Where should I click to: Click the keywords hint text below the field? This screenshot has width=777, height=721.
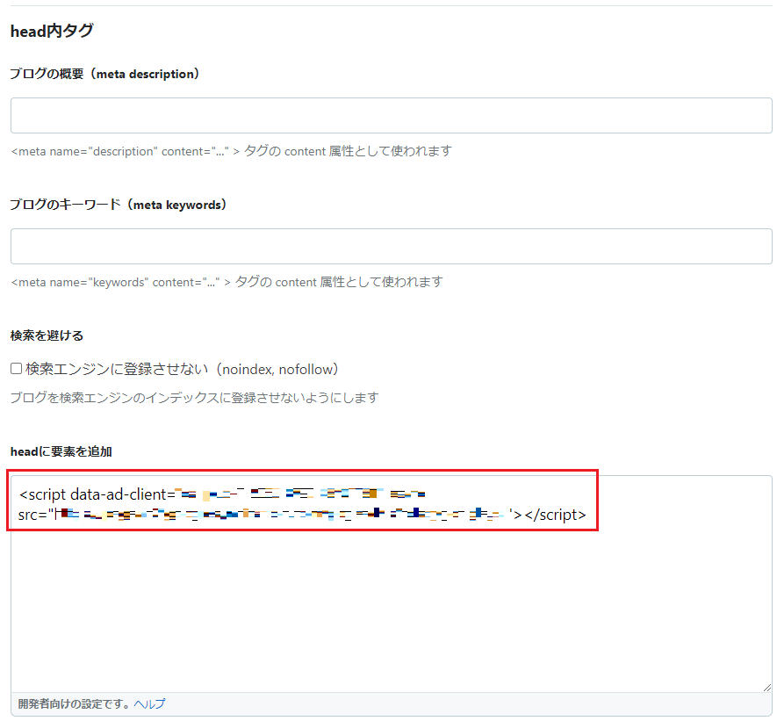click(225, 282)
